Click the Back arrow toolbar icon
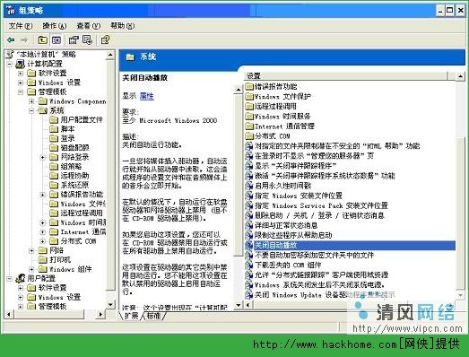 coord(11,39)
